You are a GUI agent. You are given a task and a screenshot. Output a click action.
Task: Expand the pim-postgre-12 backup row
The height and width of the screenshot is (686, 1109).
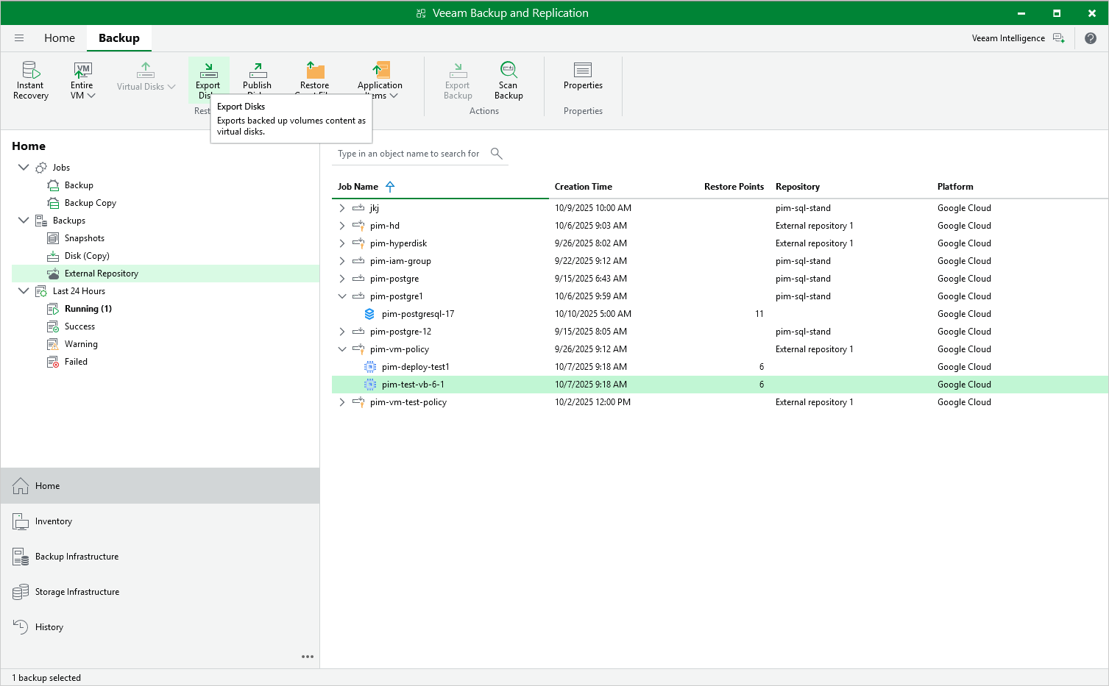click(x=342, y=332)
